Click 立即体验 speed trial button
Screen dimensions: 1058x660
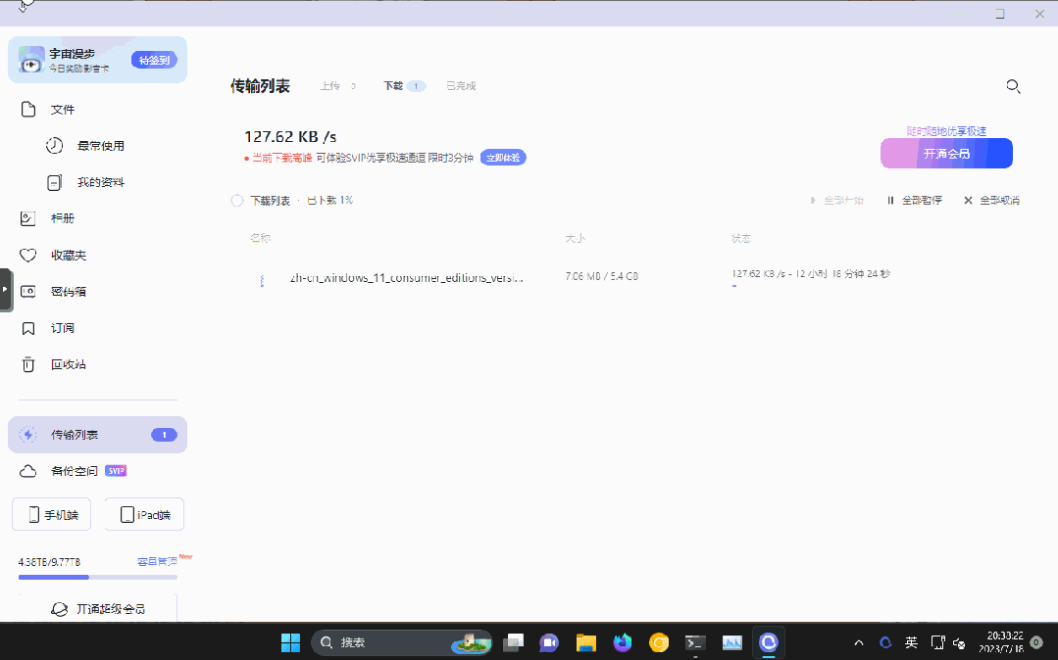503,157
